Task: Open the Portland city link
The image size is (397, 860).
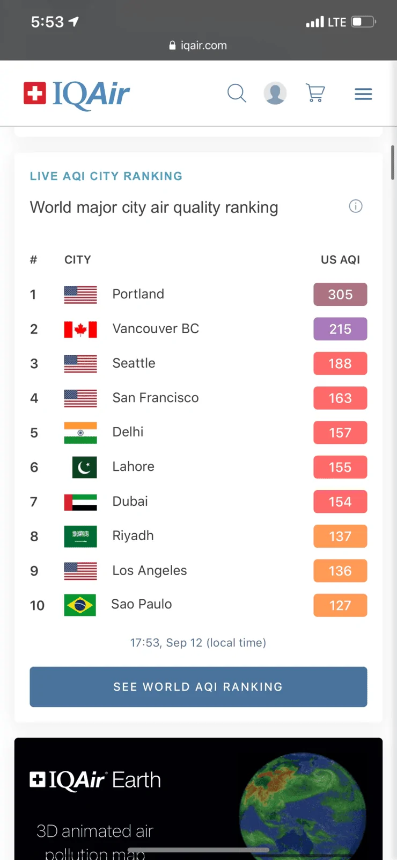Action: (138, 294)
